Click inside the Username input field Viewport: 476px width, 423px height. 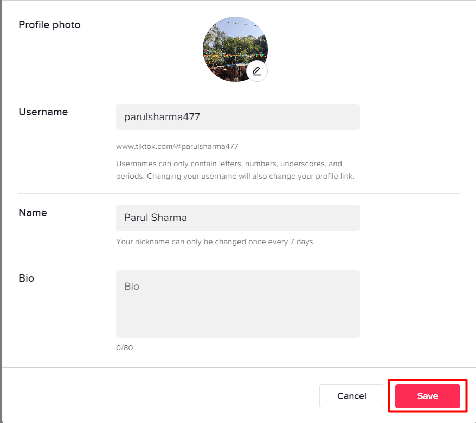(237, 117)
